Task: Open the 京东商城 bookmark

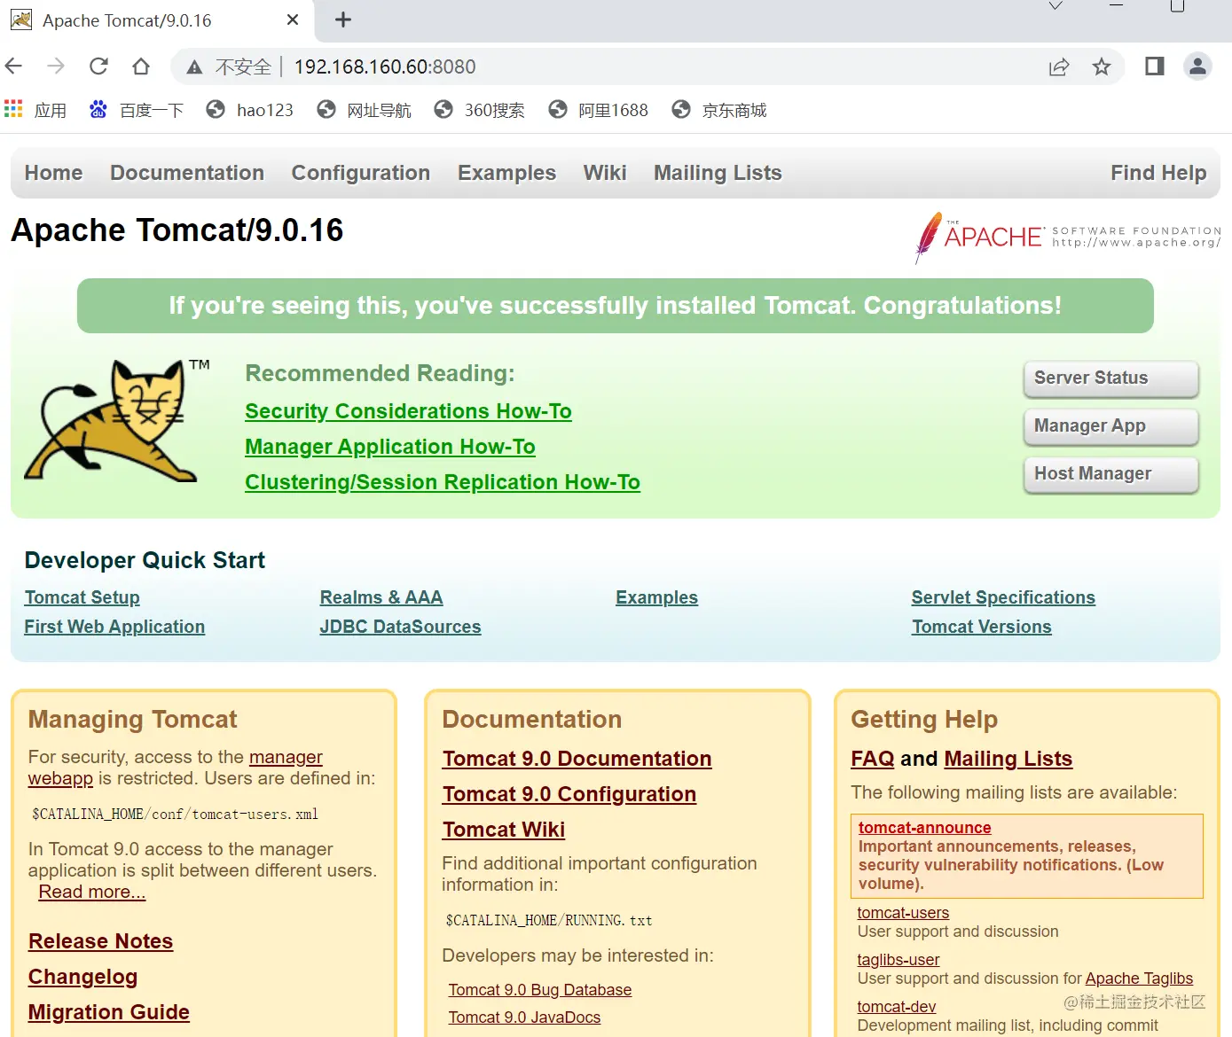Action: click(719, 110)
